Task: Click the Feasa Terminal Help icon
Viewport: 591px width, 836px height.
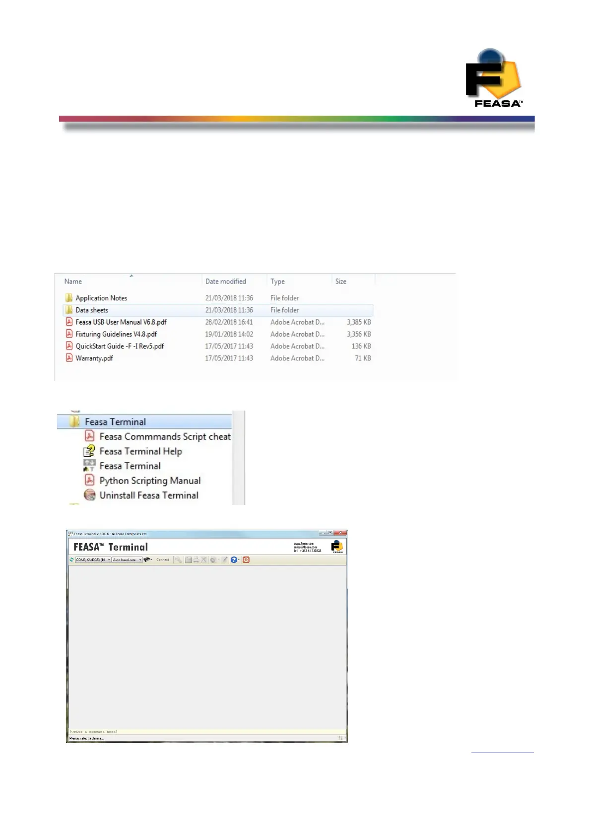Action: (89, 451)
